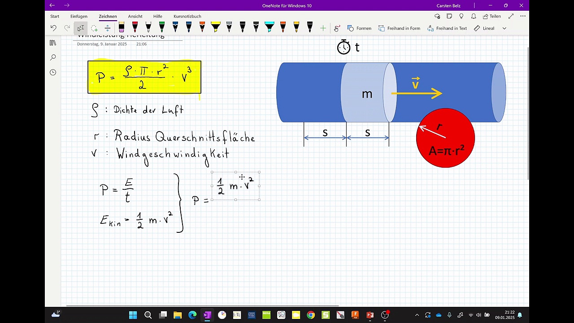Viewport: 574px width, 323px height.
Task: Open search with sidebar magnifier icon
Action: pyautogui.click(x=53, y=57)
